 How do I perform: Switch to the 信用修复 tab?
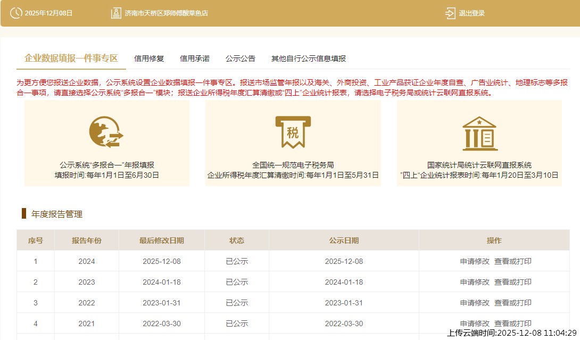[x=149, y=59]
